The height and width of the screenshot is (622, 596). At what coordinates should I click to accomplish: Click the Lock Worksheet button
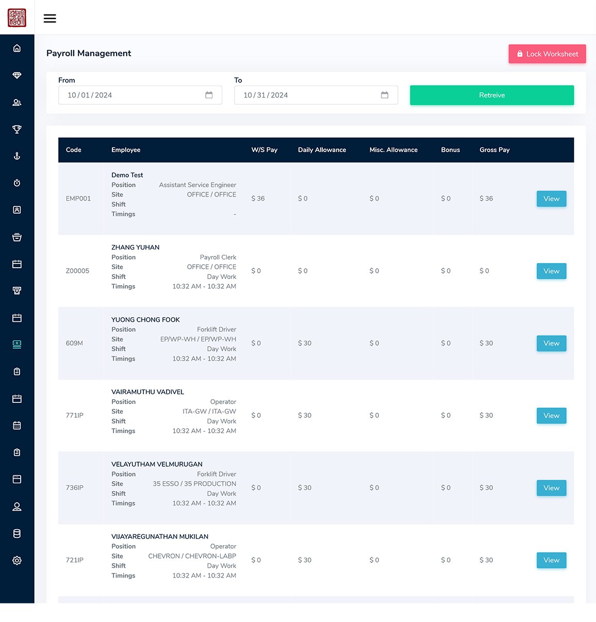click(x=547, y=54)
